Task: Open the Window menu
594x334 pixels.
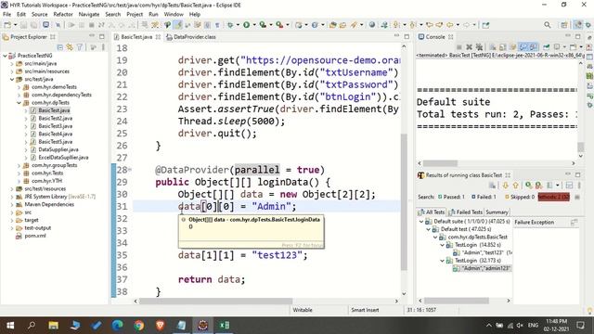Action: 174,15
